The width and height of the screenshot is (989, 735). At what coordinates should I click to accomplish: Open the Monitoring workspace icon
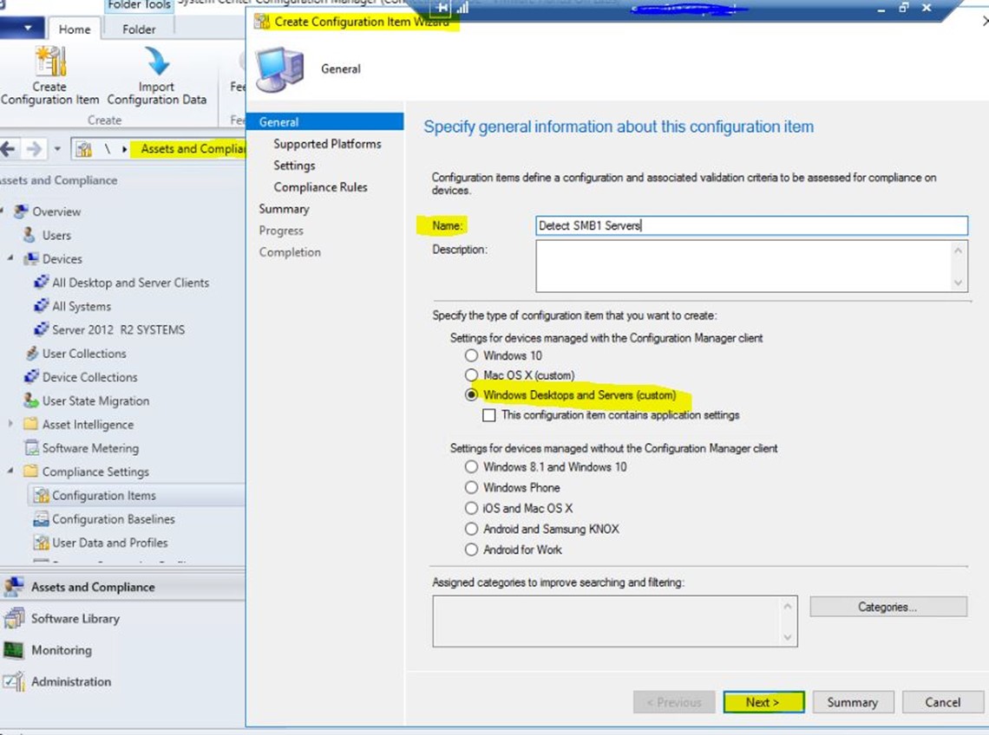pos(14,650)
